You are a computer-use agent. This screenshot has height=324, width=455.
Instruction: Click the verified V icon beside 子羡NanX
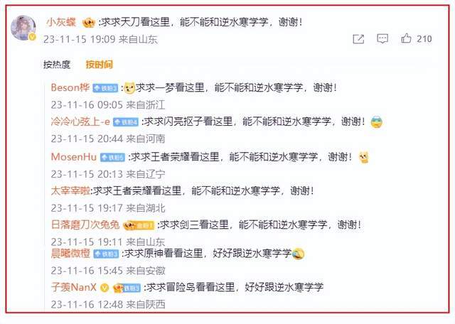[105, 288]
